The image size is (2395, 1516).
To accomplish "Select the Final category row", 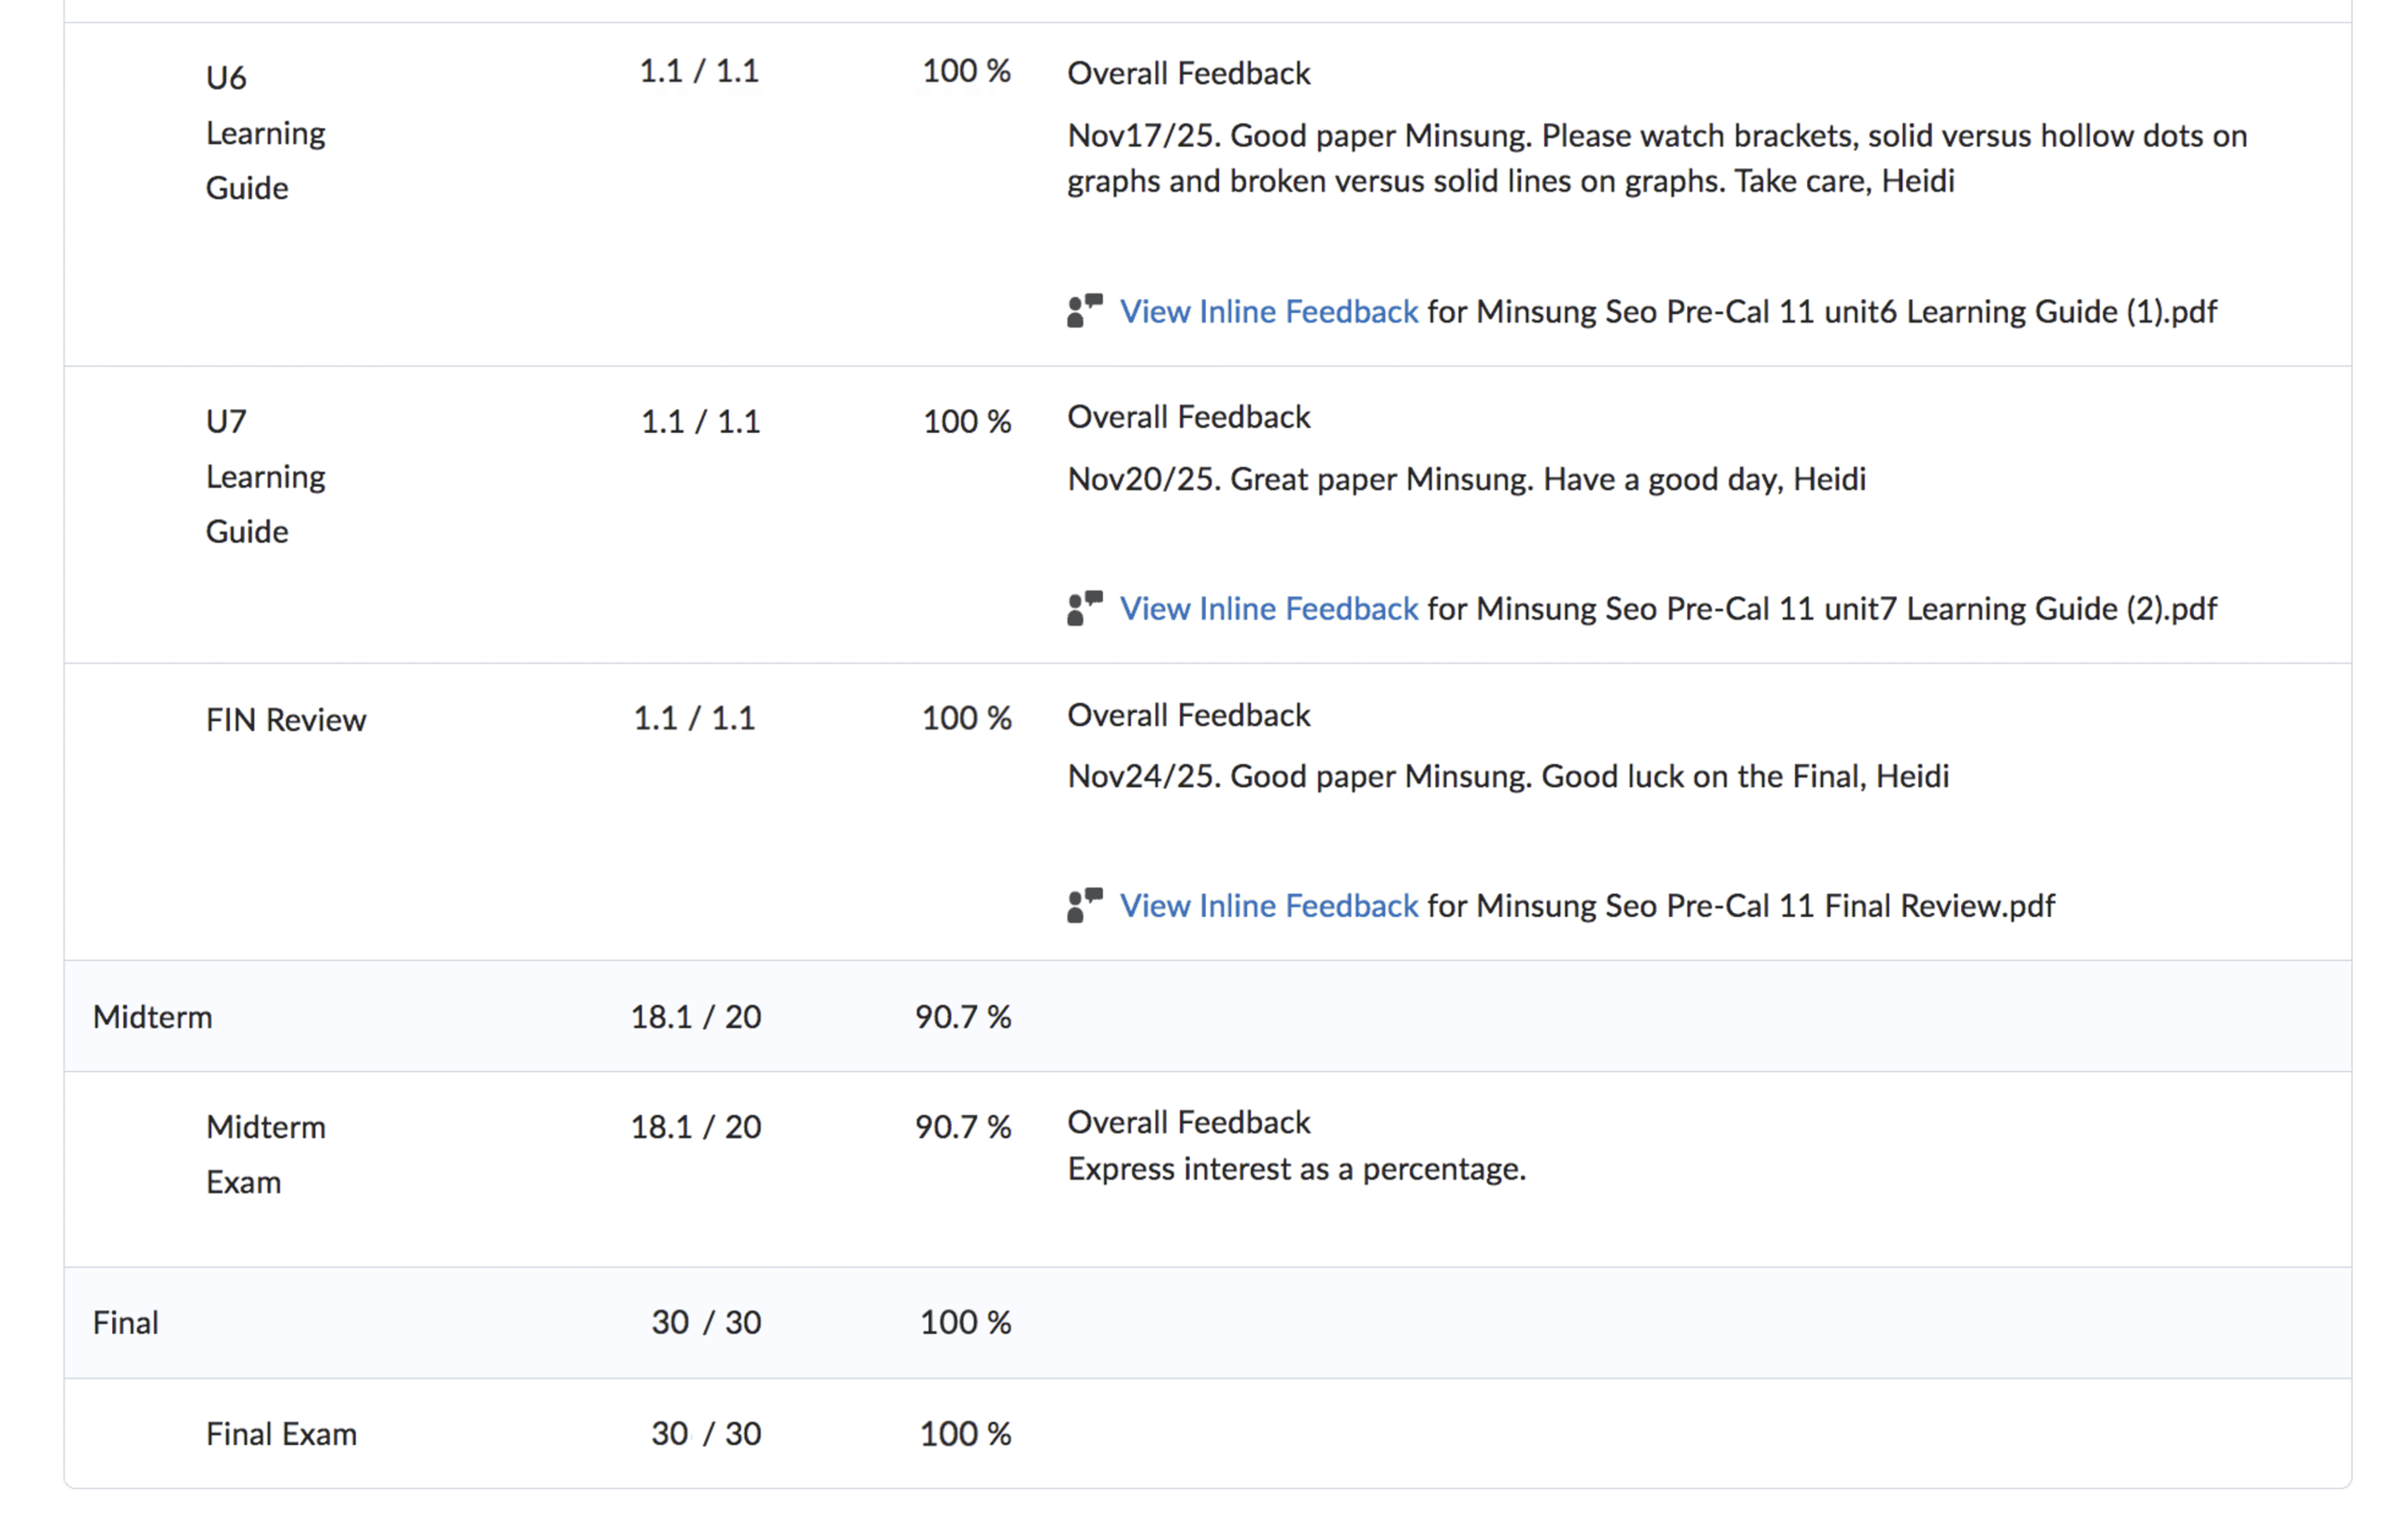I will coord(126,1323).
